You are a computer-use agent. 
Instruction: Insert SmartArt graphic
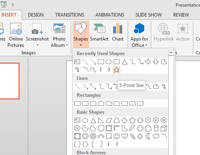[x=99, y=32]
